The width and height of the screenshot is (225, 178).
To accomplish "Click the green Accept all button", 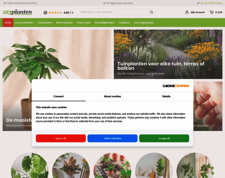I will click(164, 138).
